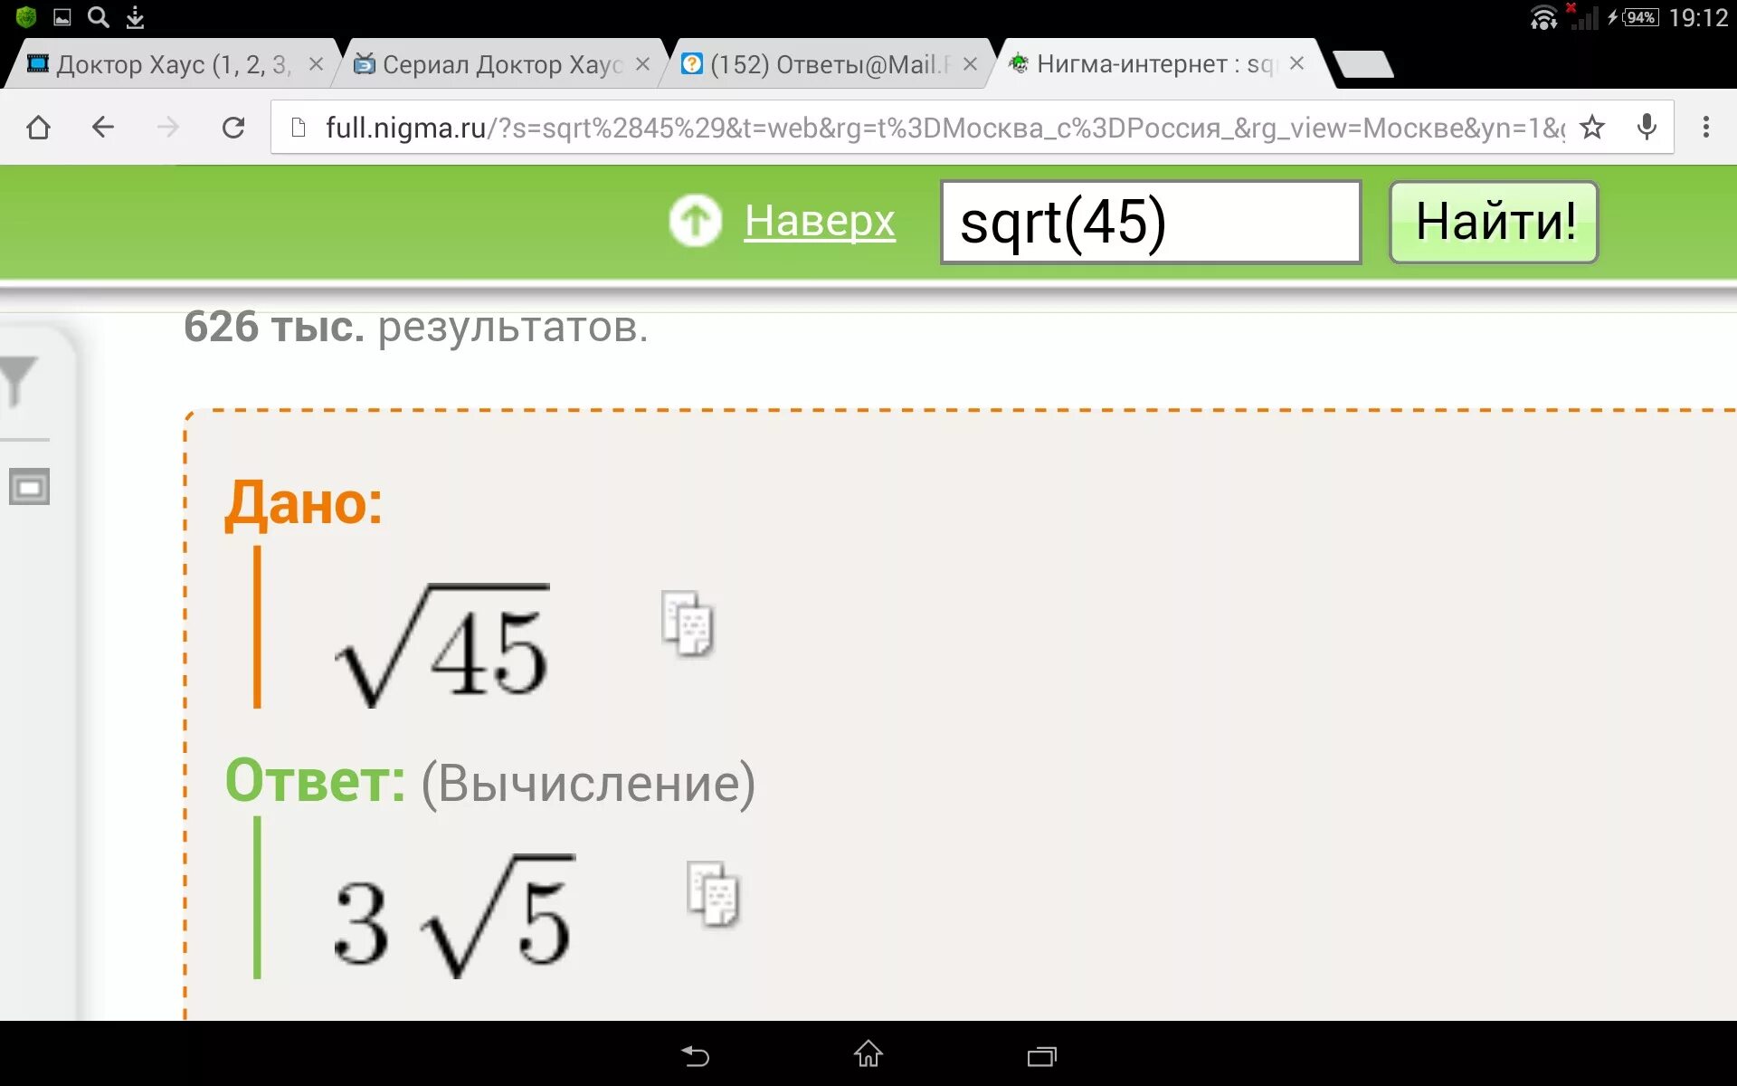1737x1086 pixels.
Task: Go forward with the right arrow
Action: [x=168, y=128]
